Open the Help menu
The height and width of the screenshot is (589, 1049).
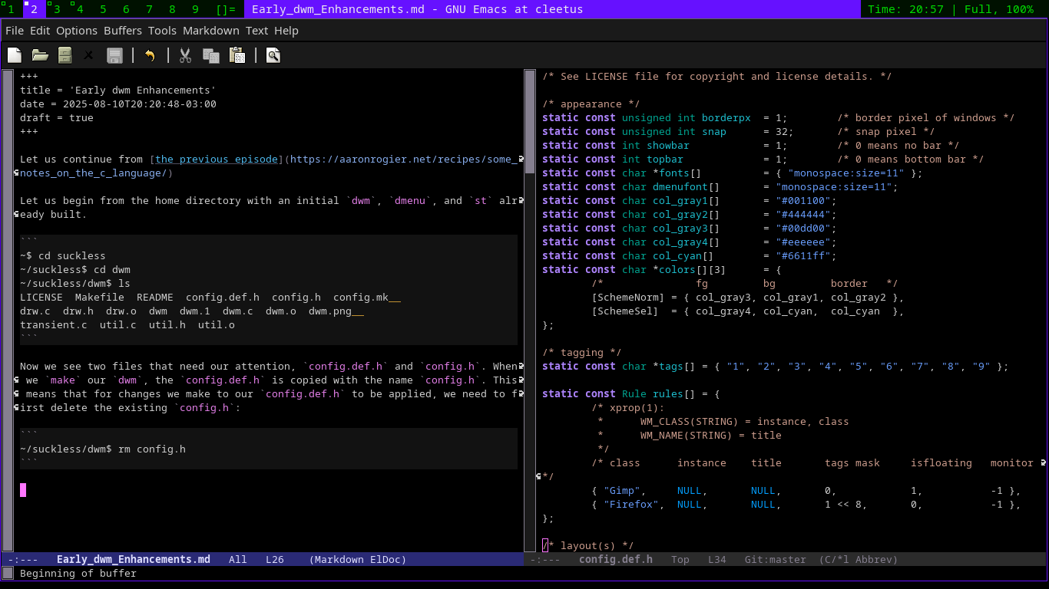pos(286,31)
